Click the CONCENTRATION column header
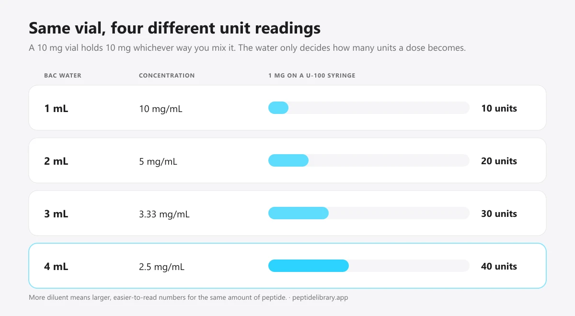Image resolution: width=575 pixels, height=316 pixels. pyautogui.click(x=167, y=76)
